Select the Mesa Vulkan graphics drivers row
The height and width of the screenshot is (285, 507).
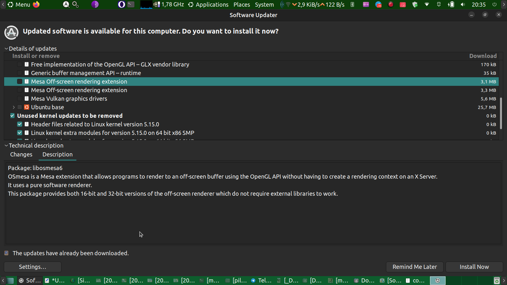click(x=251, y=98)
